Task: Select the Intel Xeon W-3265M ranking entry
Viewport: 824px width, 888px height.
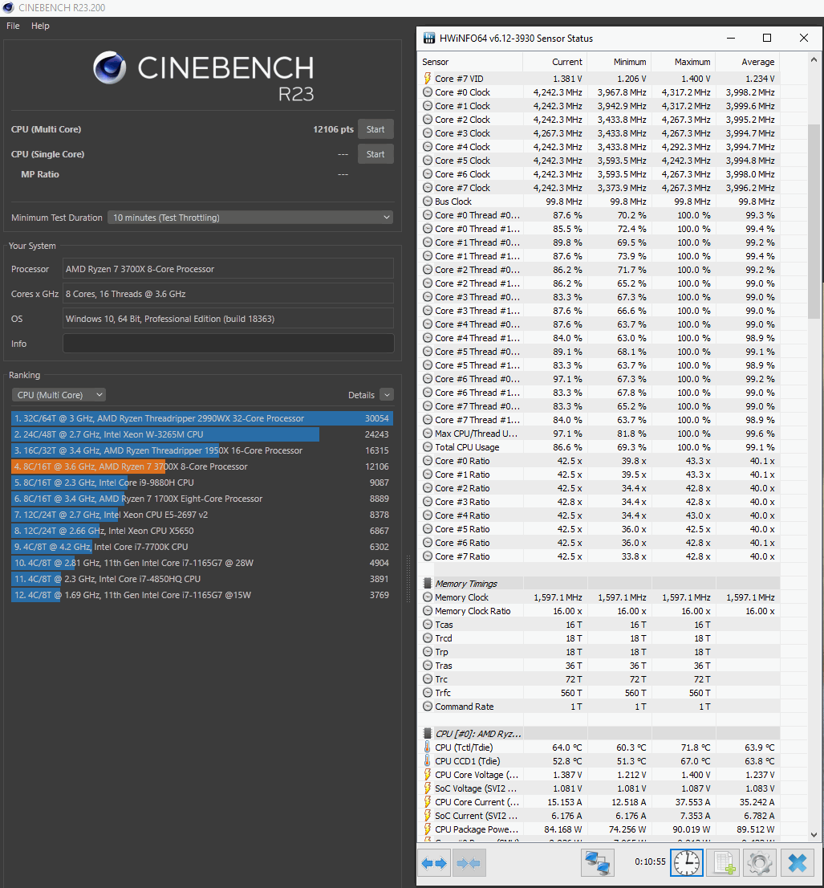Action: coord(202,434)
